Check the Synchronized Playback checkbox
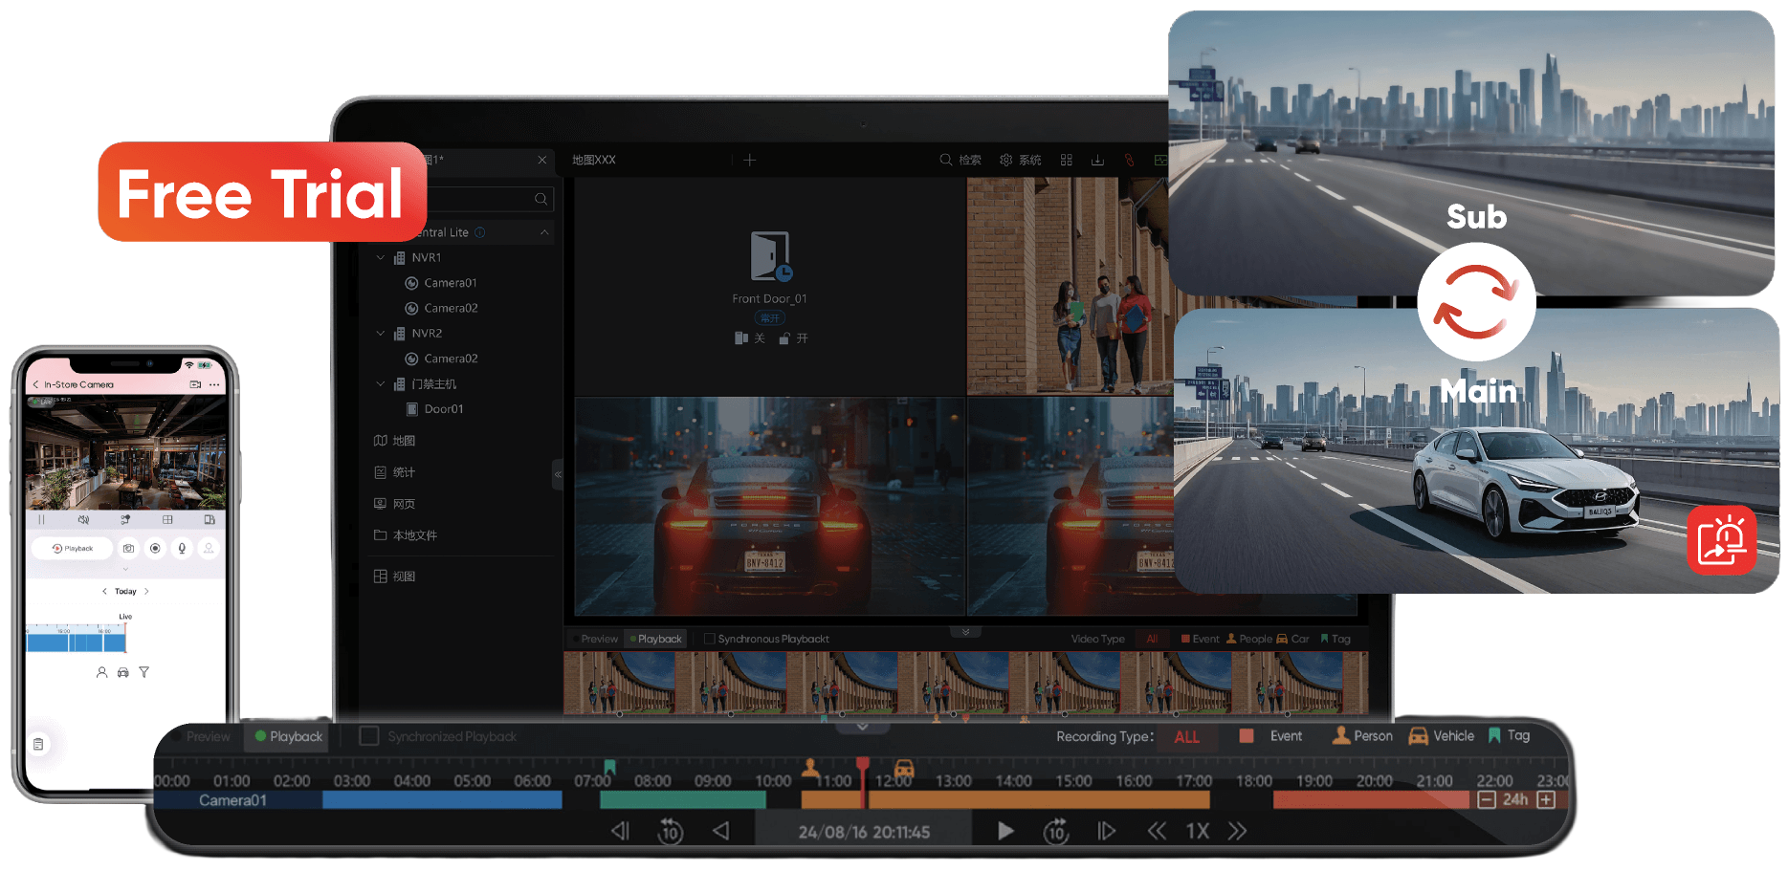The width and height of the screenshot is (1788, 871). (368, 736)
